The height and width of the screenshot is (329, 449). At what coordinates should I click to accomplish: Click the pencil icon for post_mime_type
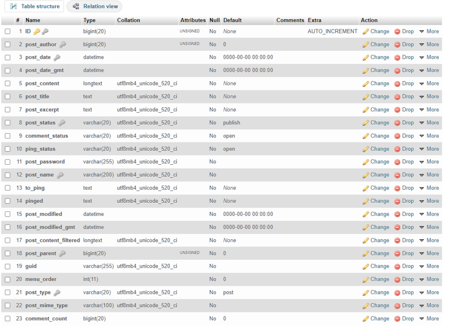366,306
